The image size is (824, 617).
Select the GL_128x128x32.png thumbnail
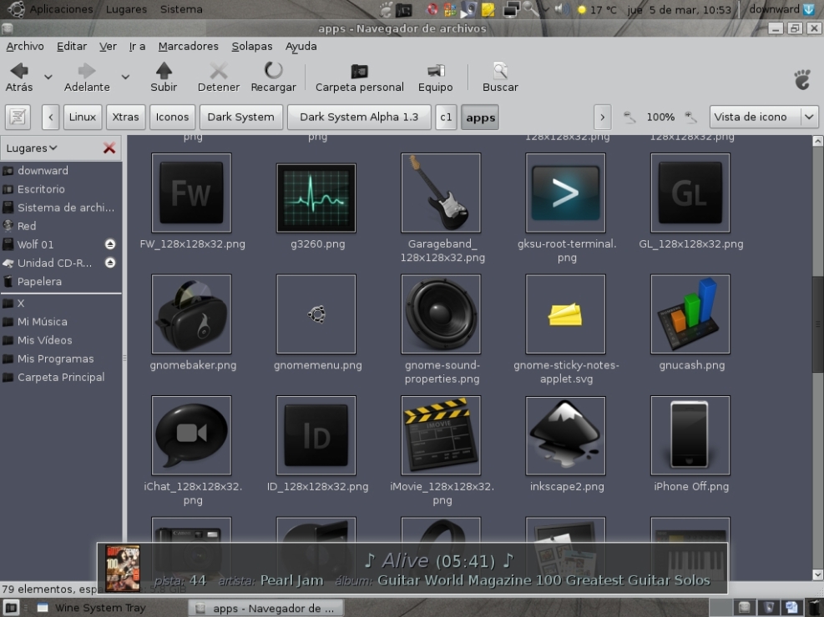coord(690,193)
